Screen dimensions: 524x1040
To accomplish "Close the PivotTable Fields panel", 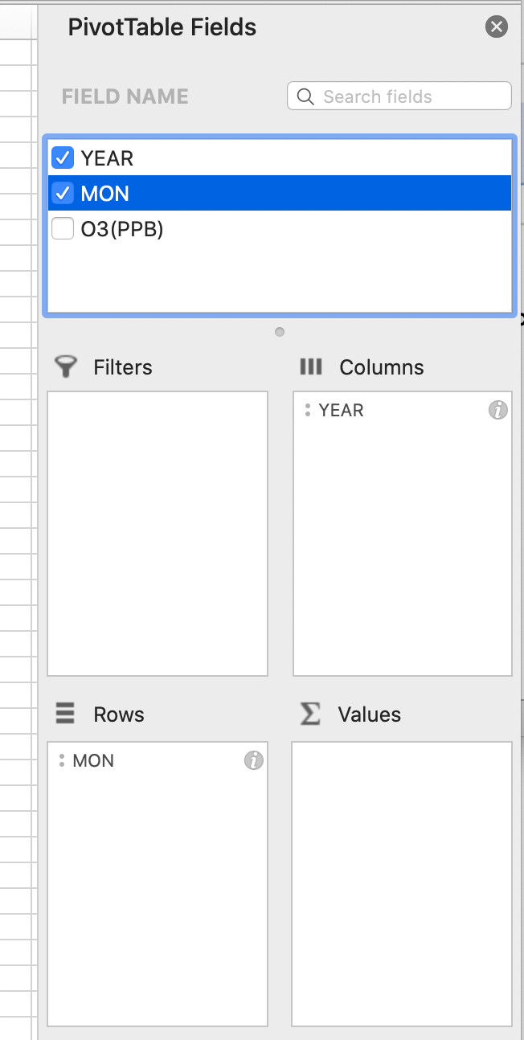I will point(497,27).
